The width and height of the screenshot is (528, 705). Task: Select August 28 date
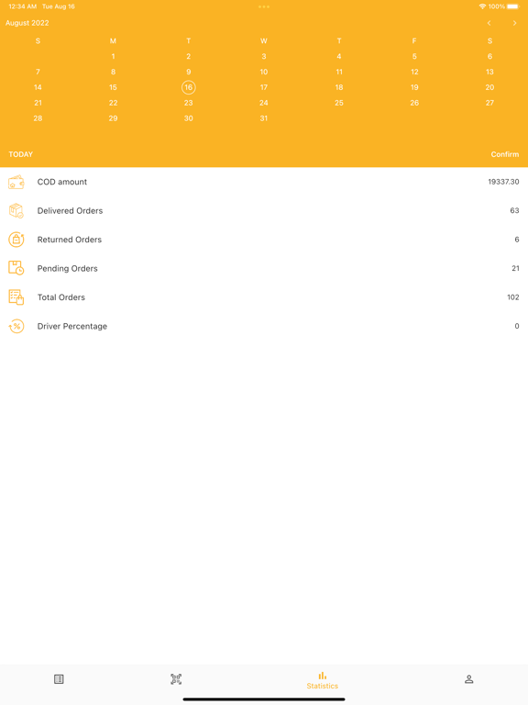(x=38, y=118)
